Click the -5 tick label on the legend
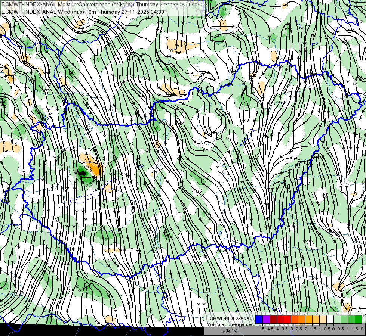 tap(262, 329)
